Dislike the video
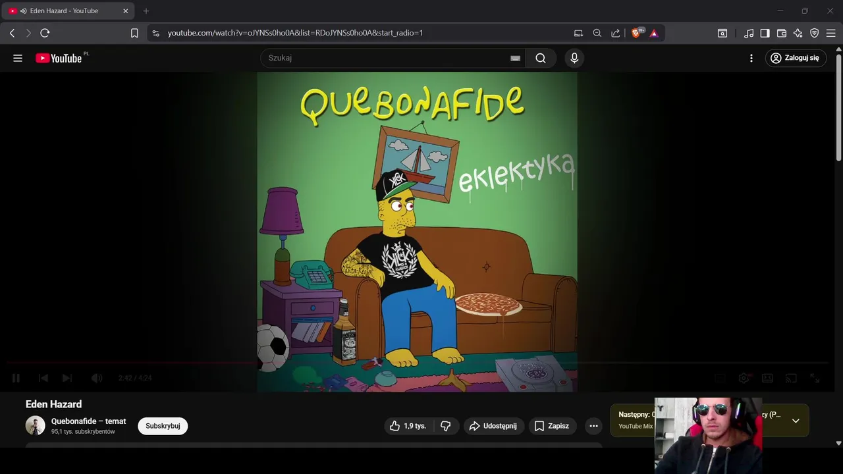 click(446, 426)
